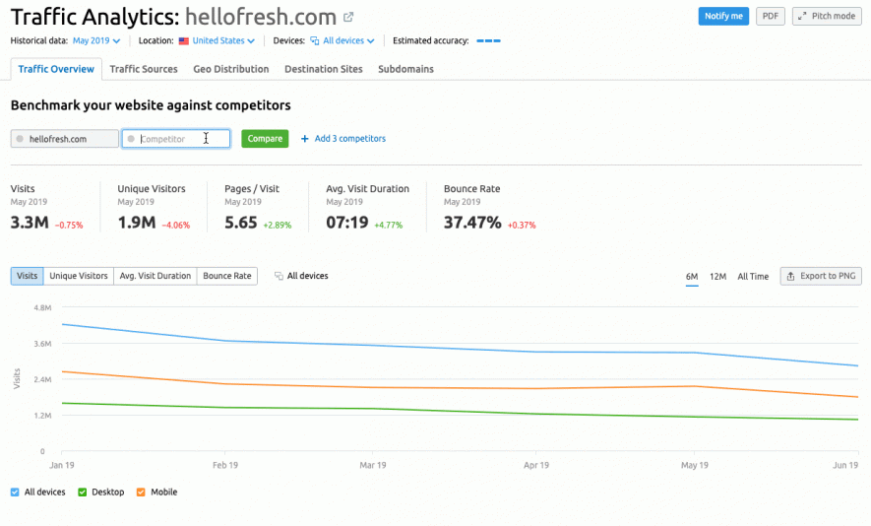Click the Notify me button
Image resolution: width=871 pixels, height=526 pixels.
click(x=723, y=17)
